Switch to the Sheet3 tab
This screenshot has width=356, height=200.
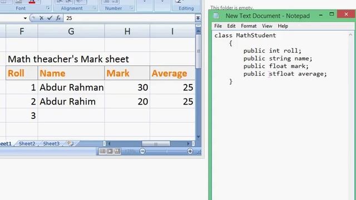(51, 143)
